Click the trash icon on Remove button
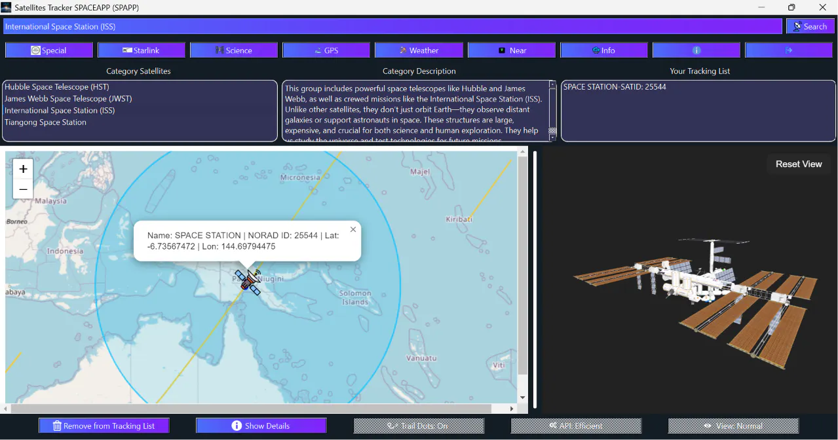 point(57,426)
